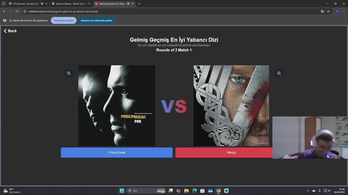Image resolution: width=348 pixels, height=195 pixels.
Task: Open the Photos app on the taskbar
Action: [210, 191]
